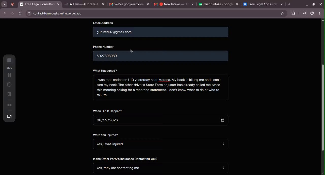Pause the recording in side panel
The width and height of the screenshot is (325, 175).
(x=9, y=75)
